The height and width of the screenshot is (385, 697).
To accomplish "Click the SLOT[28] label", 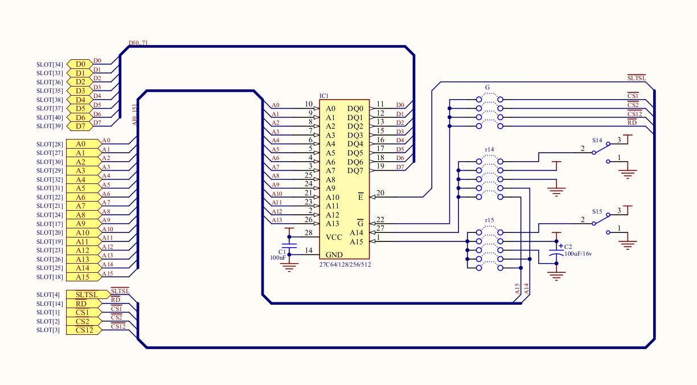I will pyautogui.click(x=50, y=144).
